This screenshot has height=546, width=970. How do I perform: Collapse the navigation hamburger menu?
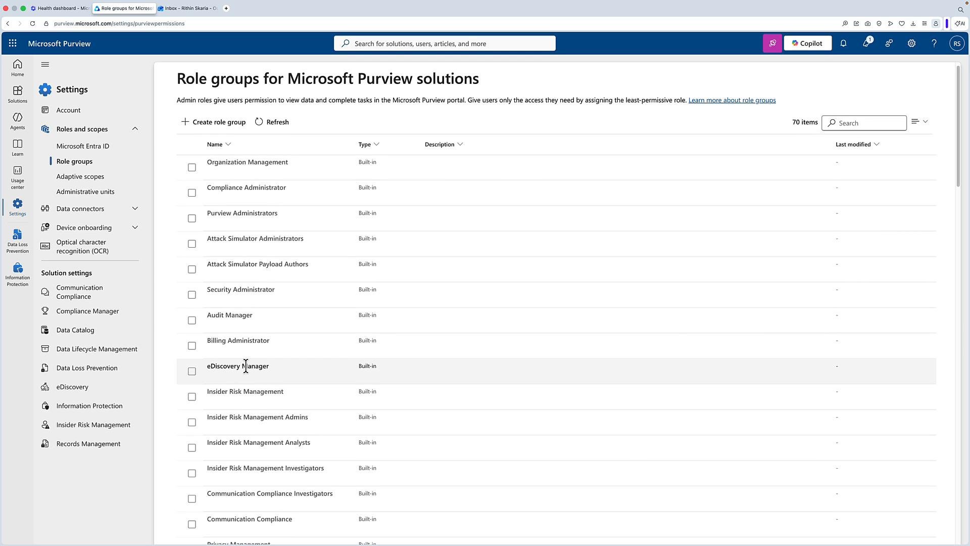(x=45, y=64)
